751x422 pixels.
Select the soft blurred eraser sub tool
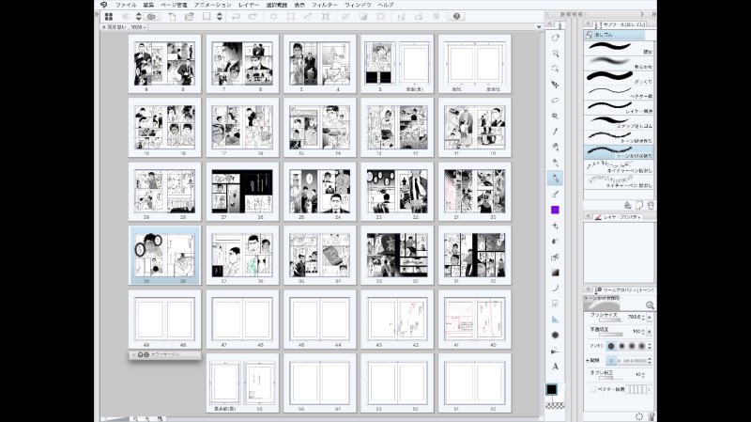619,63
